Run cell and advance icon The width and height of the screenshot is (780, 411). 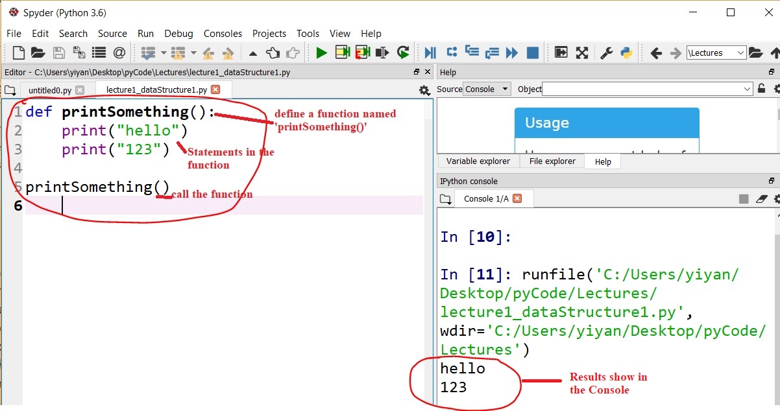pyautogui.click(x=362, y=53)
